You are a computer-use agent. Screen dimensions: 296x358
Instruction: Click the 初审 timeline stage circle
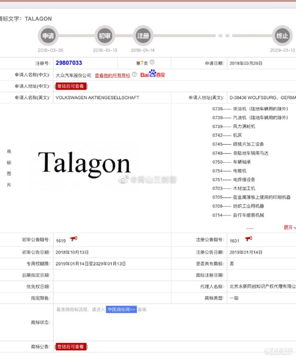[x=104, y=36]
